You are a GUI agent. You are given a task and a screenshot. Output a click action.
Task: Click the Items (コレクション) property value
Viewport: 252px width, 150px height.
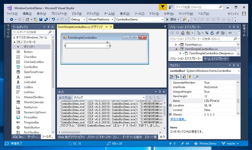click(x=220, y=101)
